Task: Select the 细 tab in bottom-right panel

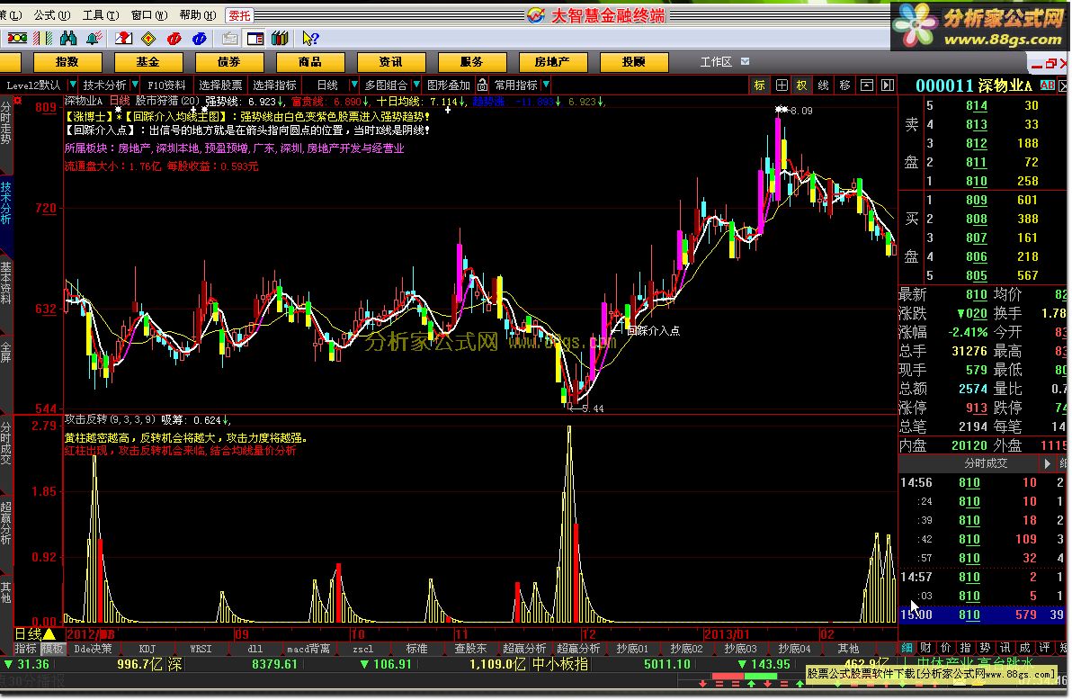Action: [907, 647]
